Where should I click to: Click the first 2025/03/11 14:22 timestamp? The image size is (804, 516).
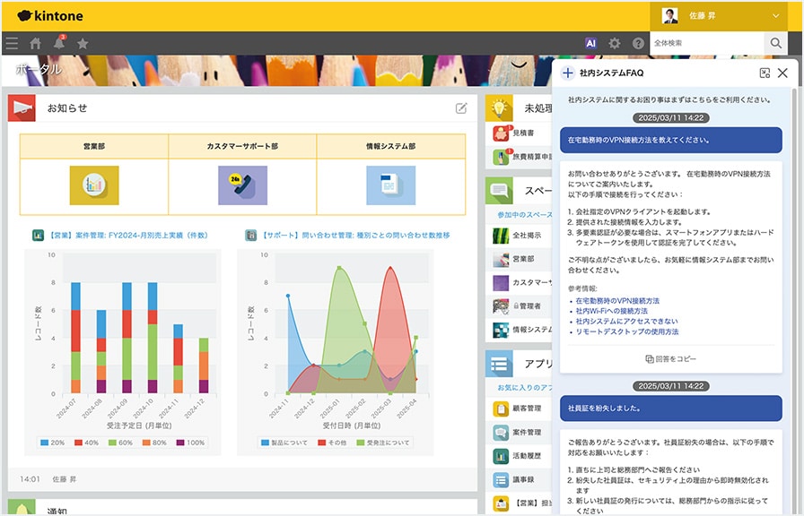coord(670,118)
